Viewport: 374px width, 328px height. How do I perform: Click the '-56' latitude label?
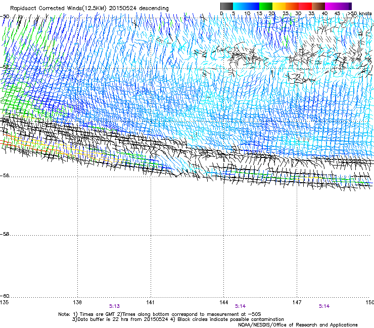[5, 176]
